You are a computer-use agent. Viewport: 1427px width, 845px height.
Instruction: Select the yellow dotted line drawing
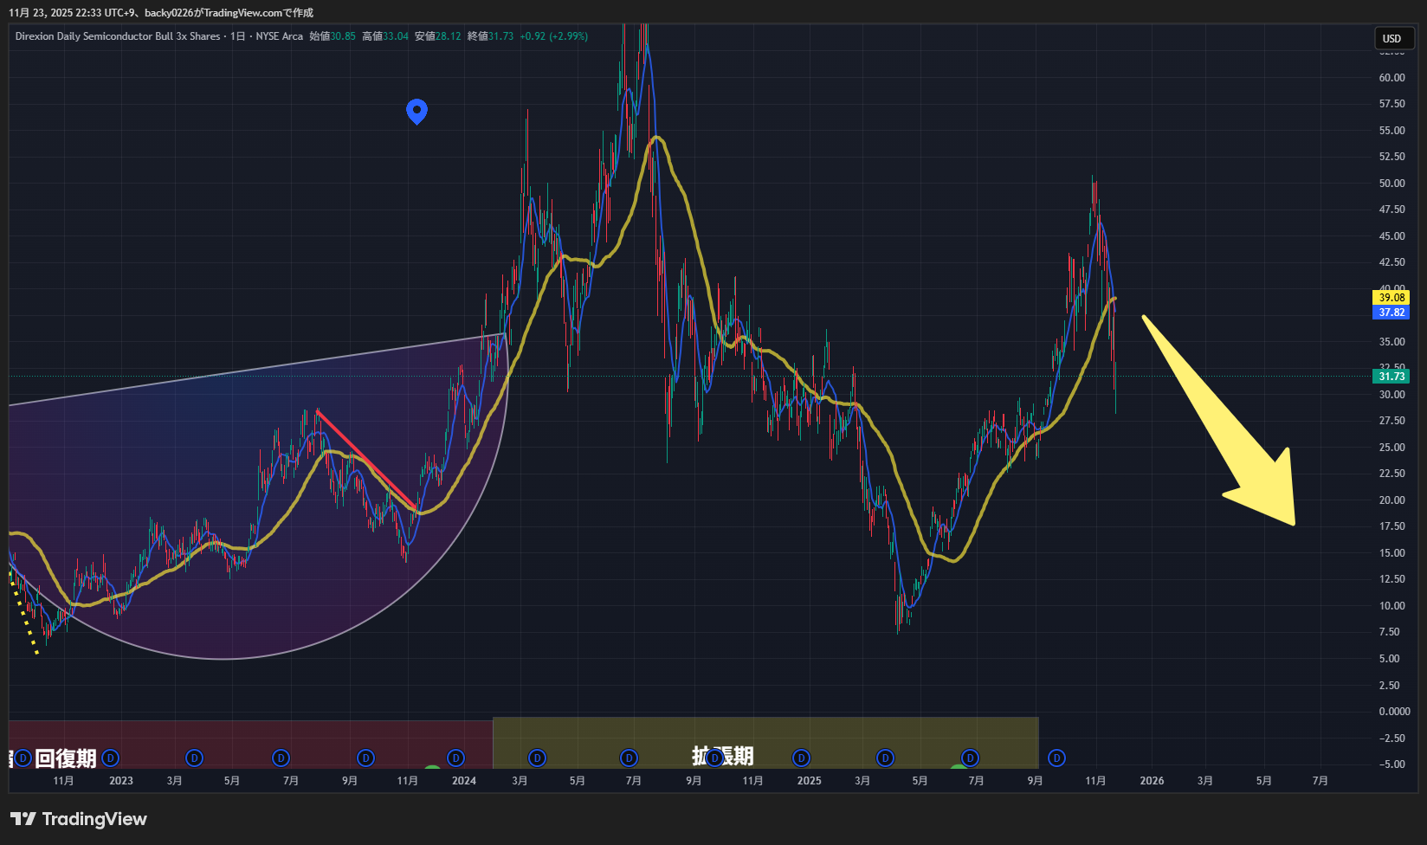click(24, 615)
